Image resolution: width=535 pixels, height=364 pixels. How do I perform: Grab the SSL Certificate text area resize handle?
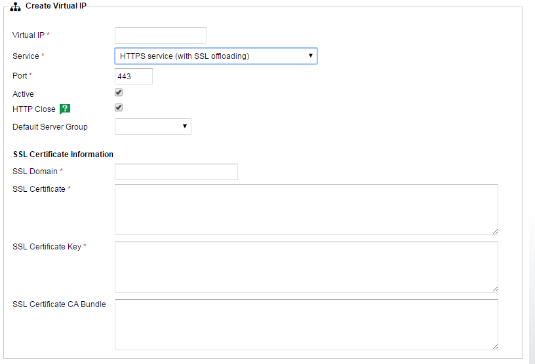pos(494,230)
